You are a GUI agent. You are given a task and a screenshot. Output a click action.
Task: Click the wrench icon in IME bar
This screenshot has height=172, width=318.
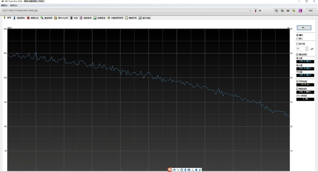pyautogui.click(x=200, y=170)
